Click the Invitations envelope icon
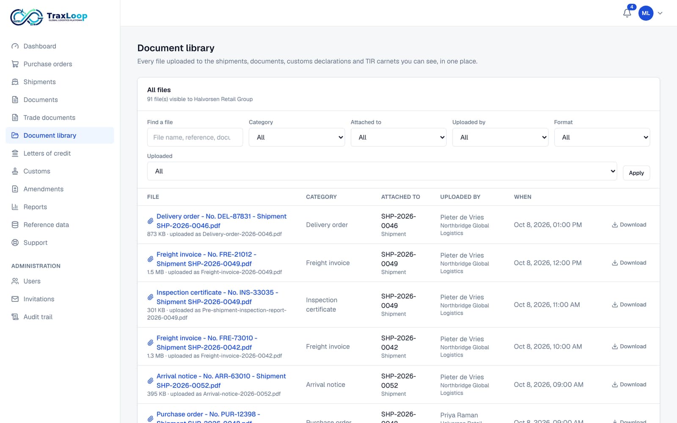677x423 pixels. tap(15, 299)
